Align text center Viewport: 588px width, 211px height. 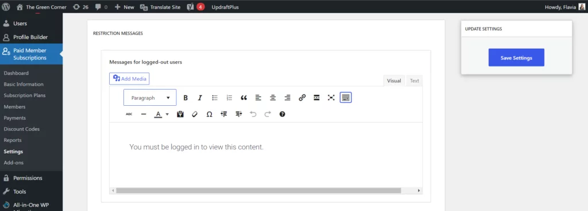(x=273, y=97)
